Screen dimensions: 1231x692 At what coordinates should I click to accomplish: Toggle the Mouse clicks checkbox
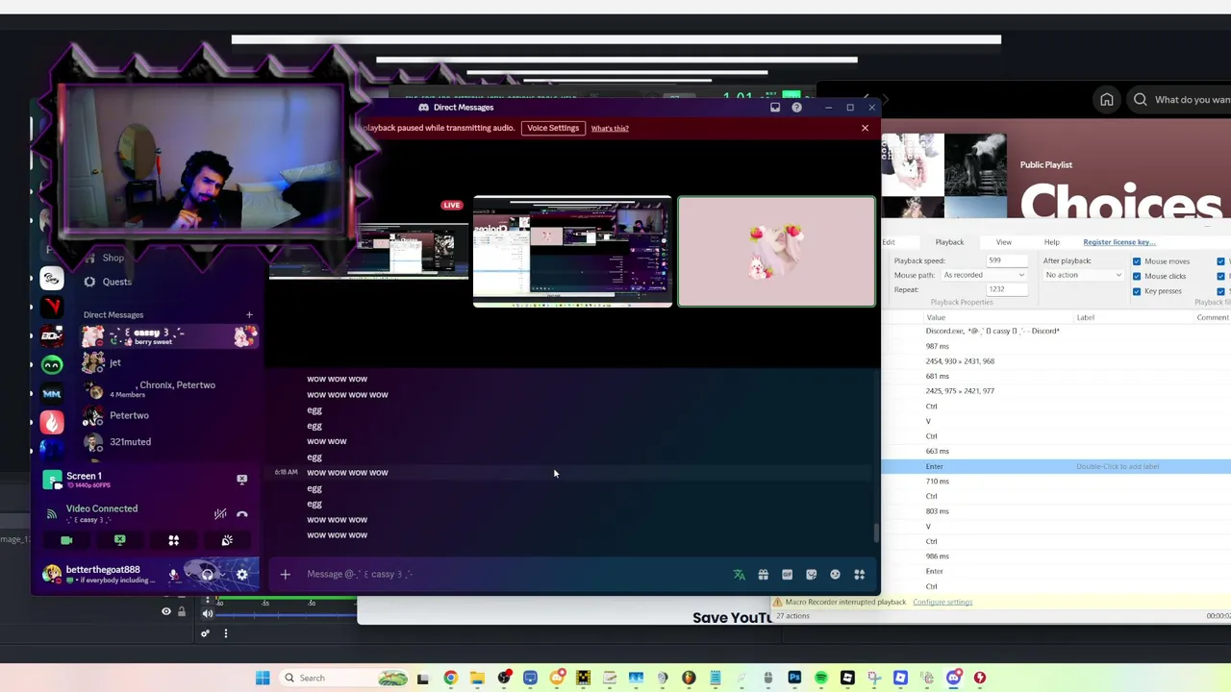[1137, 276]
